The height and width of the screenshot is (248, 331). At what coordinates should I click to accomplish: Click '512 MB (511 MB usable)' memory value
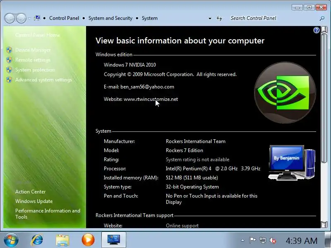coord(192,178)
